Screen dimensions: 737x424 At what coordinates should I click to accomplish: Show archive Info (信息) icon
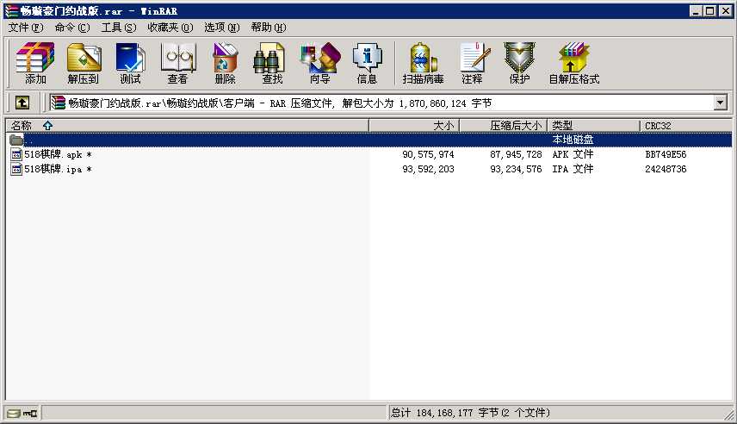[x=367, y=63]
